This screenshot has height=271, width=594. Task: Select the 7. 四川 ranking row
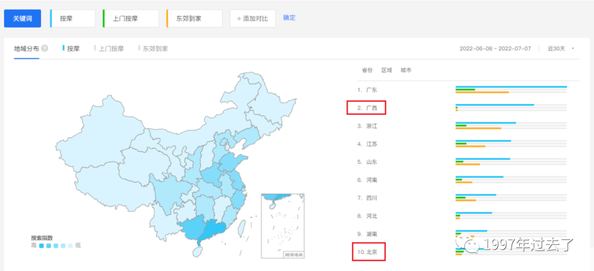(462, 198)
